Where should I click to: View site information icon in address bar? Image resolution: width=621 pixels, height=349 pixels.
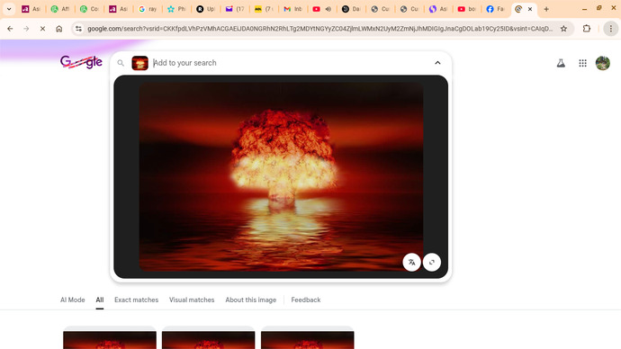79,29
